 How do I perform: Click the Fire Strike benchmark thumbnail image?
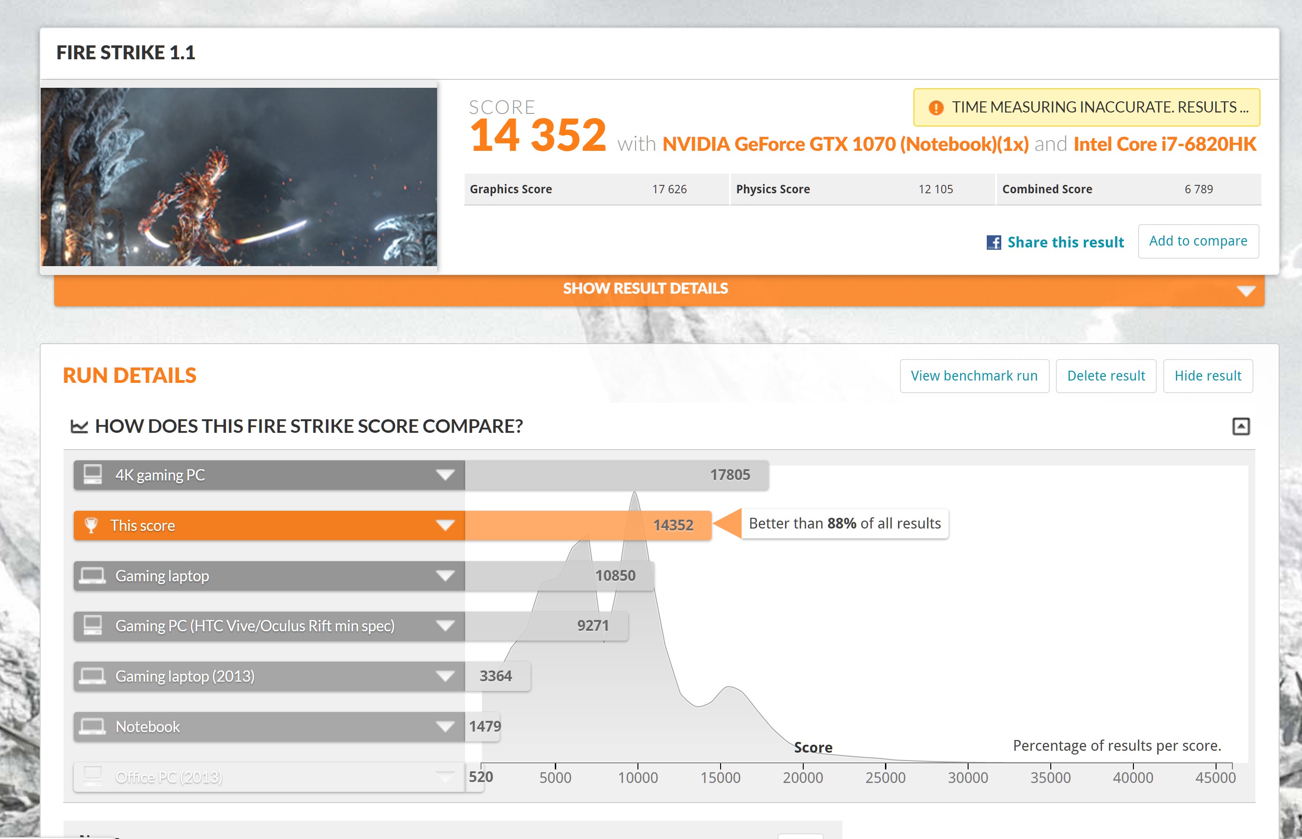click(239, 177)
